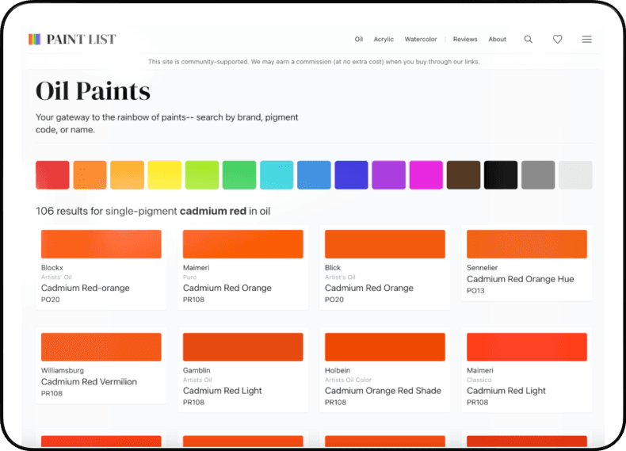Click the Classico line label
Viewport: 626px width, 451px height.
coord(479,380)
